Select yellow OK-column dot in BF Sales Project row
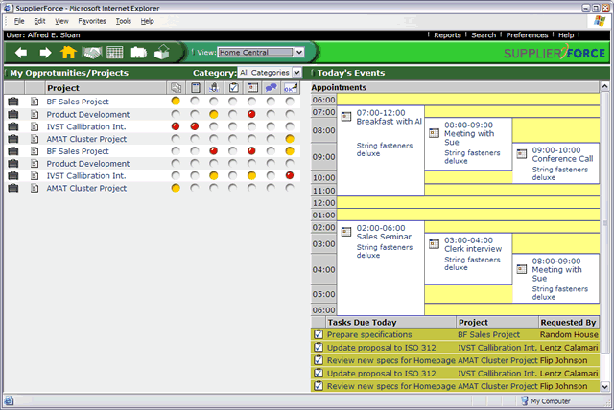The image size is (614, 410). pos(290,151)
